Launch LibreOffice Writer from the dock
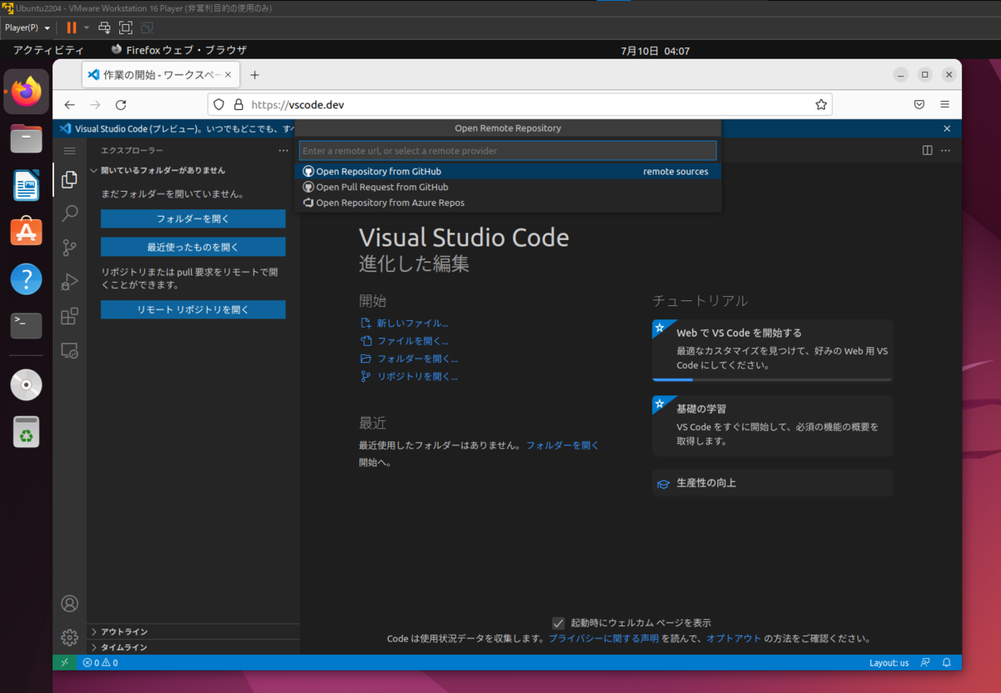The height and width of the screenshot is (693, 1001). pos(27,184)
